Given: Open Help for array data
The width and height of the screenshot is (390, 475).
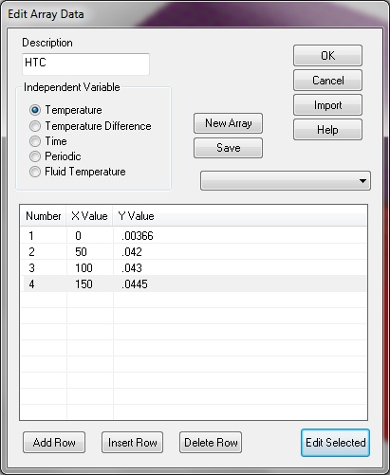Looking at the screenshot, I should (x=327, y=130).
